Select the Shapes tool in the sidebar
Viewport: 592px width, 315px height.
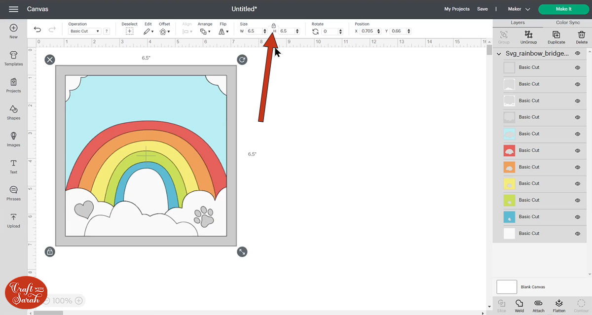(13, 113)
